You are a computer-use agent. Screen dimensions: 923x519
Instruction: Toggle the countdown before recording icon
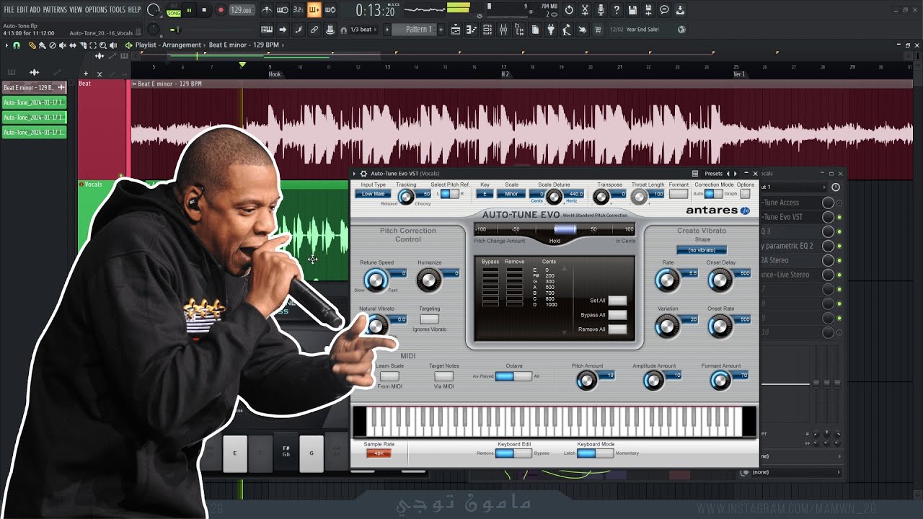click(x=299, y=10)
